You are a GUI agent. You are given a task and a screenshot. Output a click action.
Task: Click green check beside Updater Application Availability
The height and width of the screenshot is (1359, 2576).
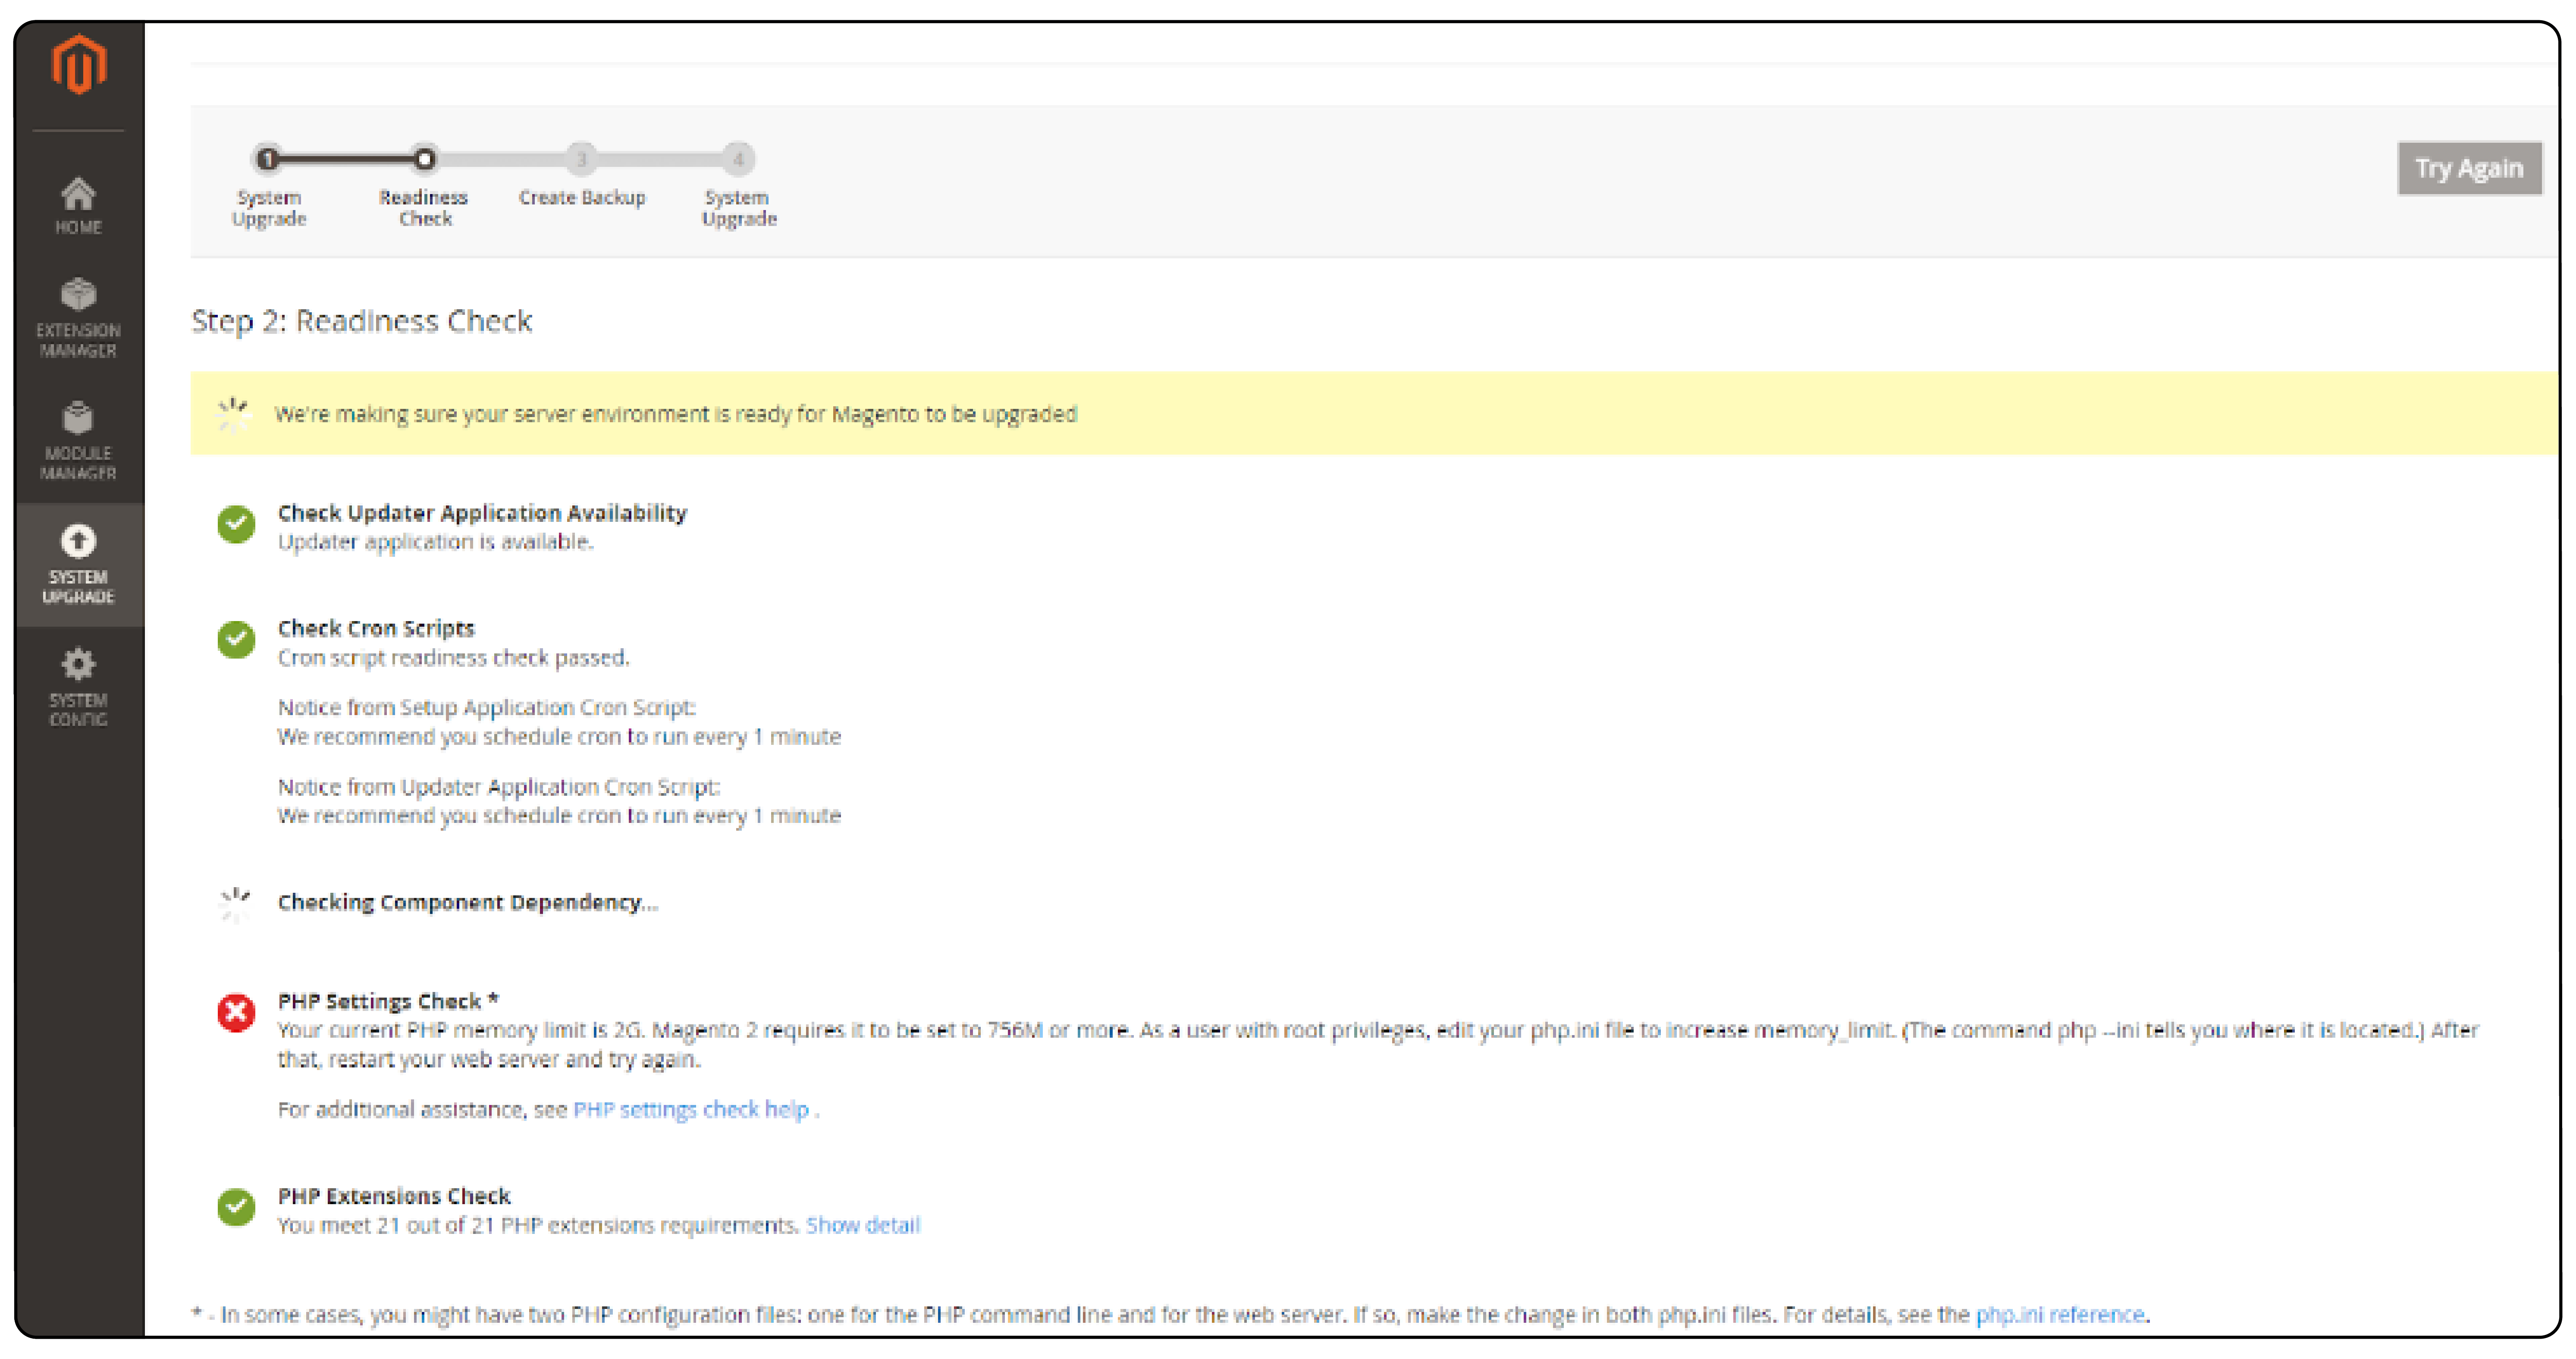point(236,524)
